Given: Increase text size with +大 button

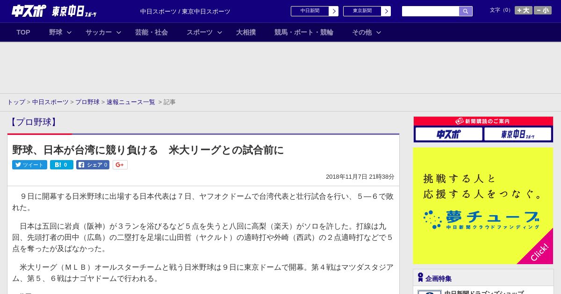Looking at the screenshot, I should pos(524,10).
